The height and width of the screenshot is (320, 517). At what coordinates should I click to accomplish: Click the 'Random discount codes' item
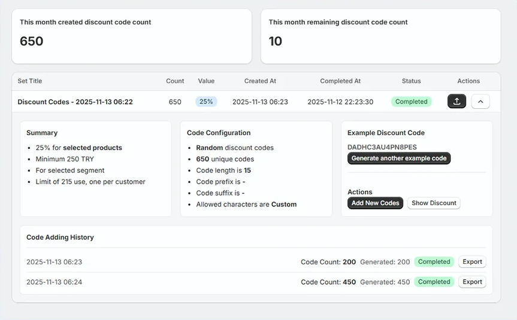(x=235, y=148)
